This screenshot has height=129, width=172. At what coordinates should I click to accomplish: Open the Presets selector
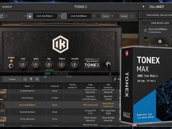pos(12,79)
